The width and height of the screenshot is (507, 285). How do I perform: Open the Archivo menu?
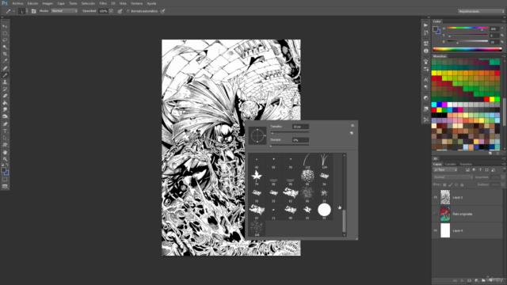tap(17, 3)
